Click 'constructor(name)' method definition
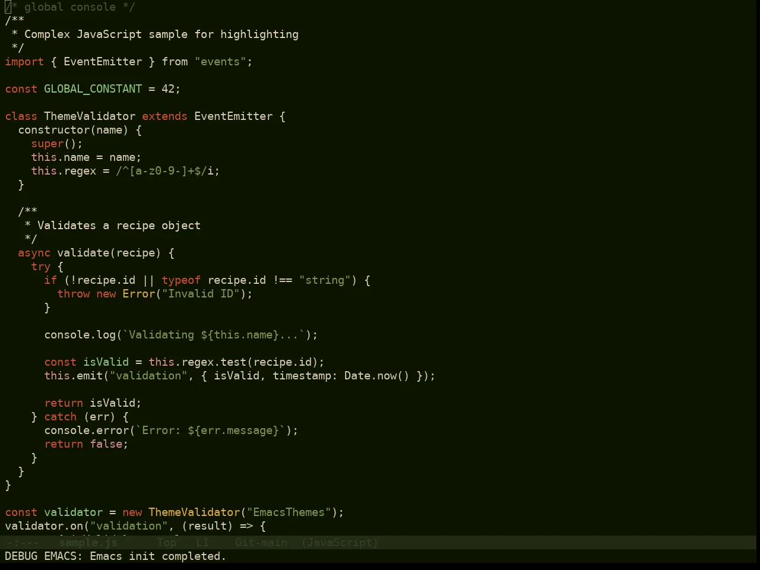The image size is (760, 570). pyautogui.click(x=73, y=130)
